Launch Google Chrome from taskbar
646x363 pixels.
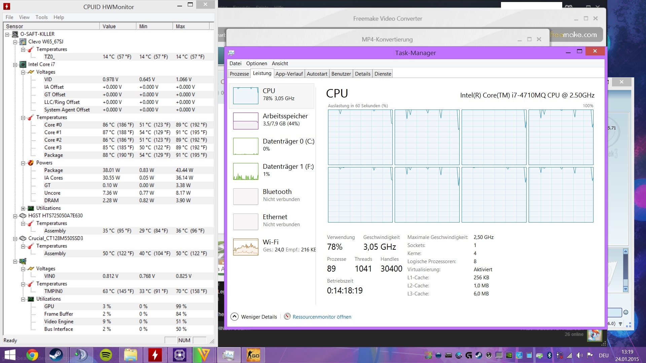[32, 355]
